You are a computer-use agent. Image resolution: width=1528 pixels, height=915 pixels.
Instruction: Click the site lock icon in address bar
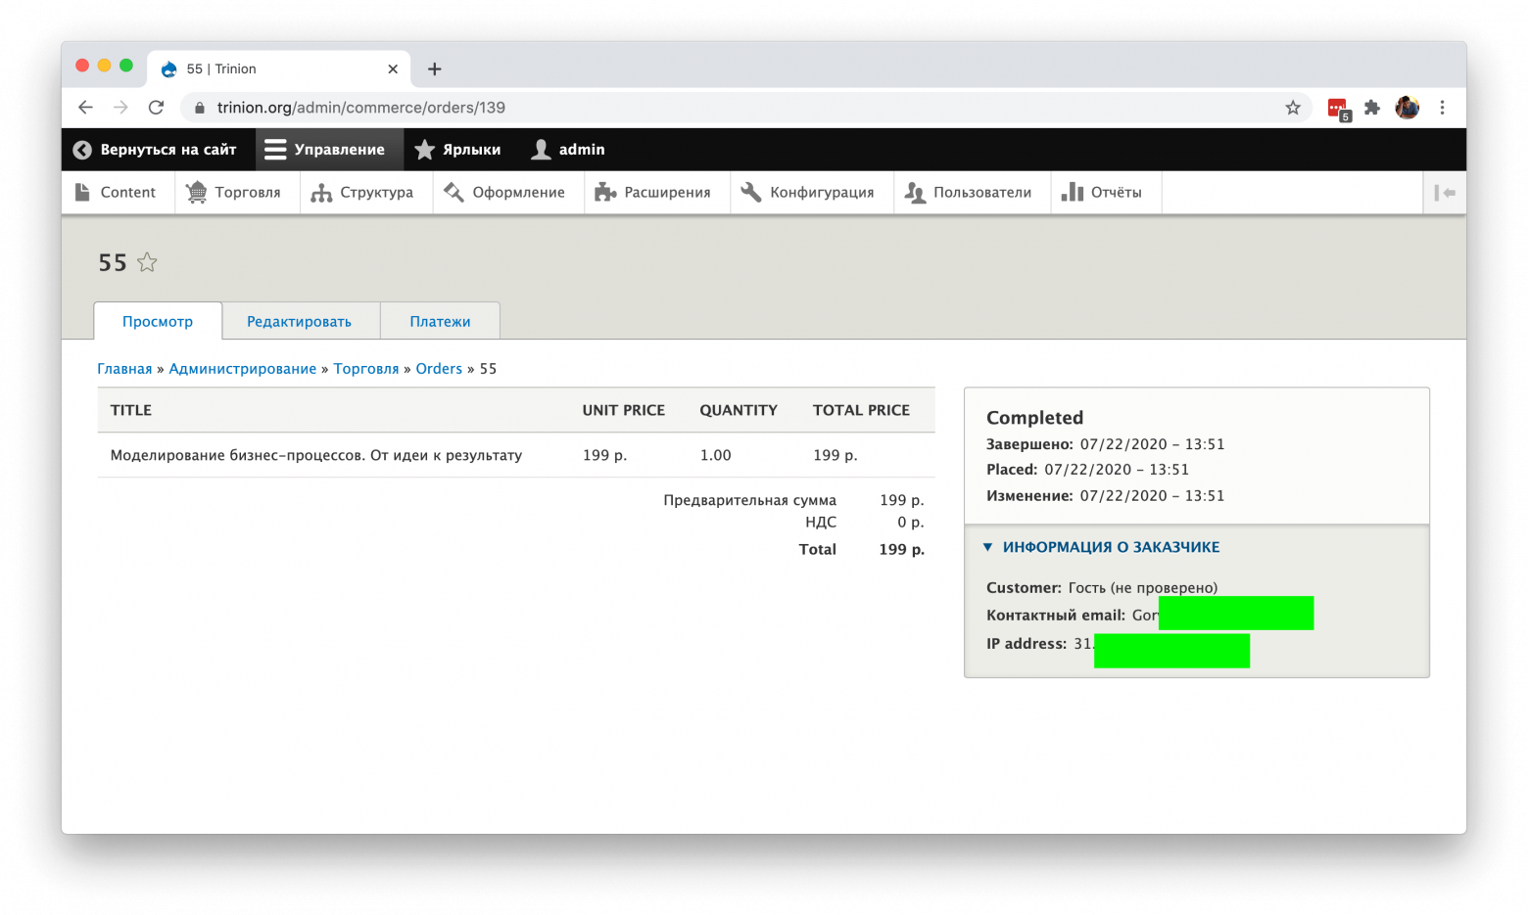[199, 108]
